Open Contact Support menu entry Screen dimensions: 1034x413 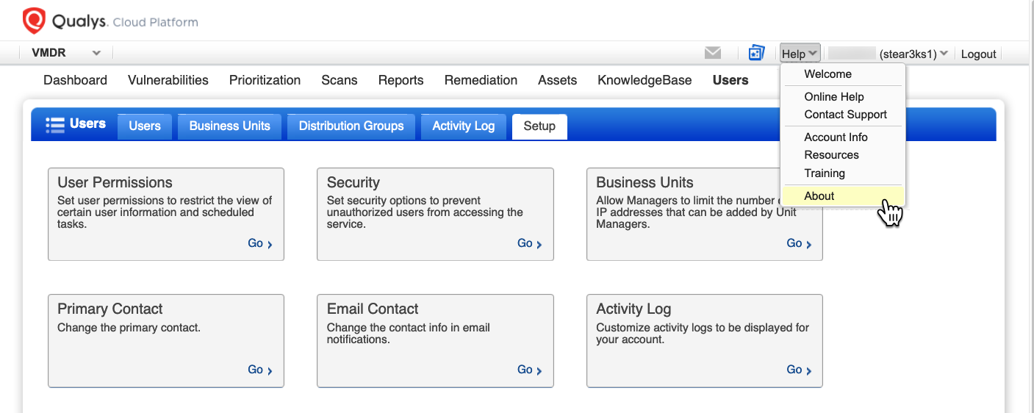click(x=845, y=115)
